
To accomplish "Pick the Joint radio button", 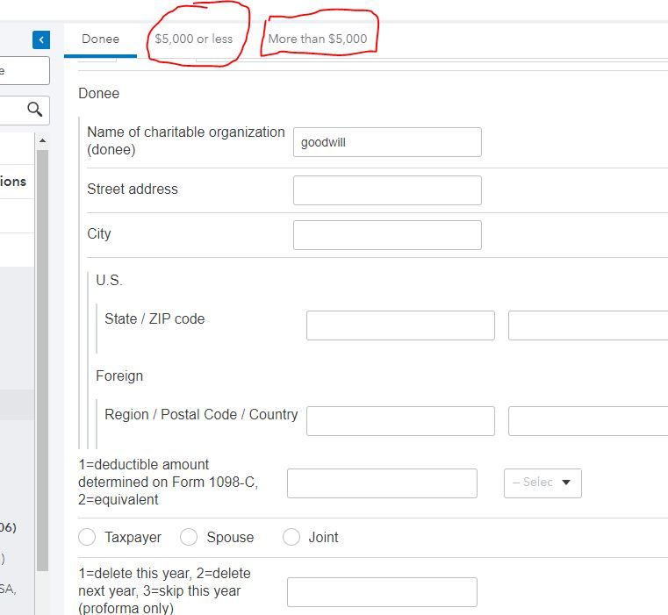I will [x=291, y=537].
